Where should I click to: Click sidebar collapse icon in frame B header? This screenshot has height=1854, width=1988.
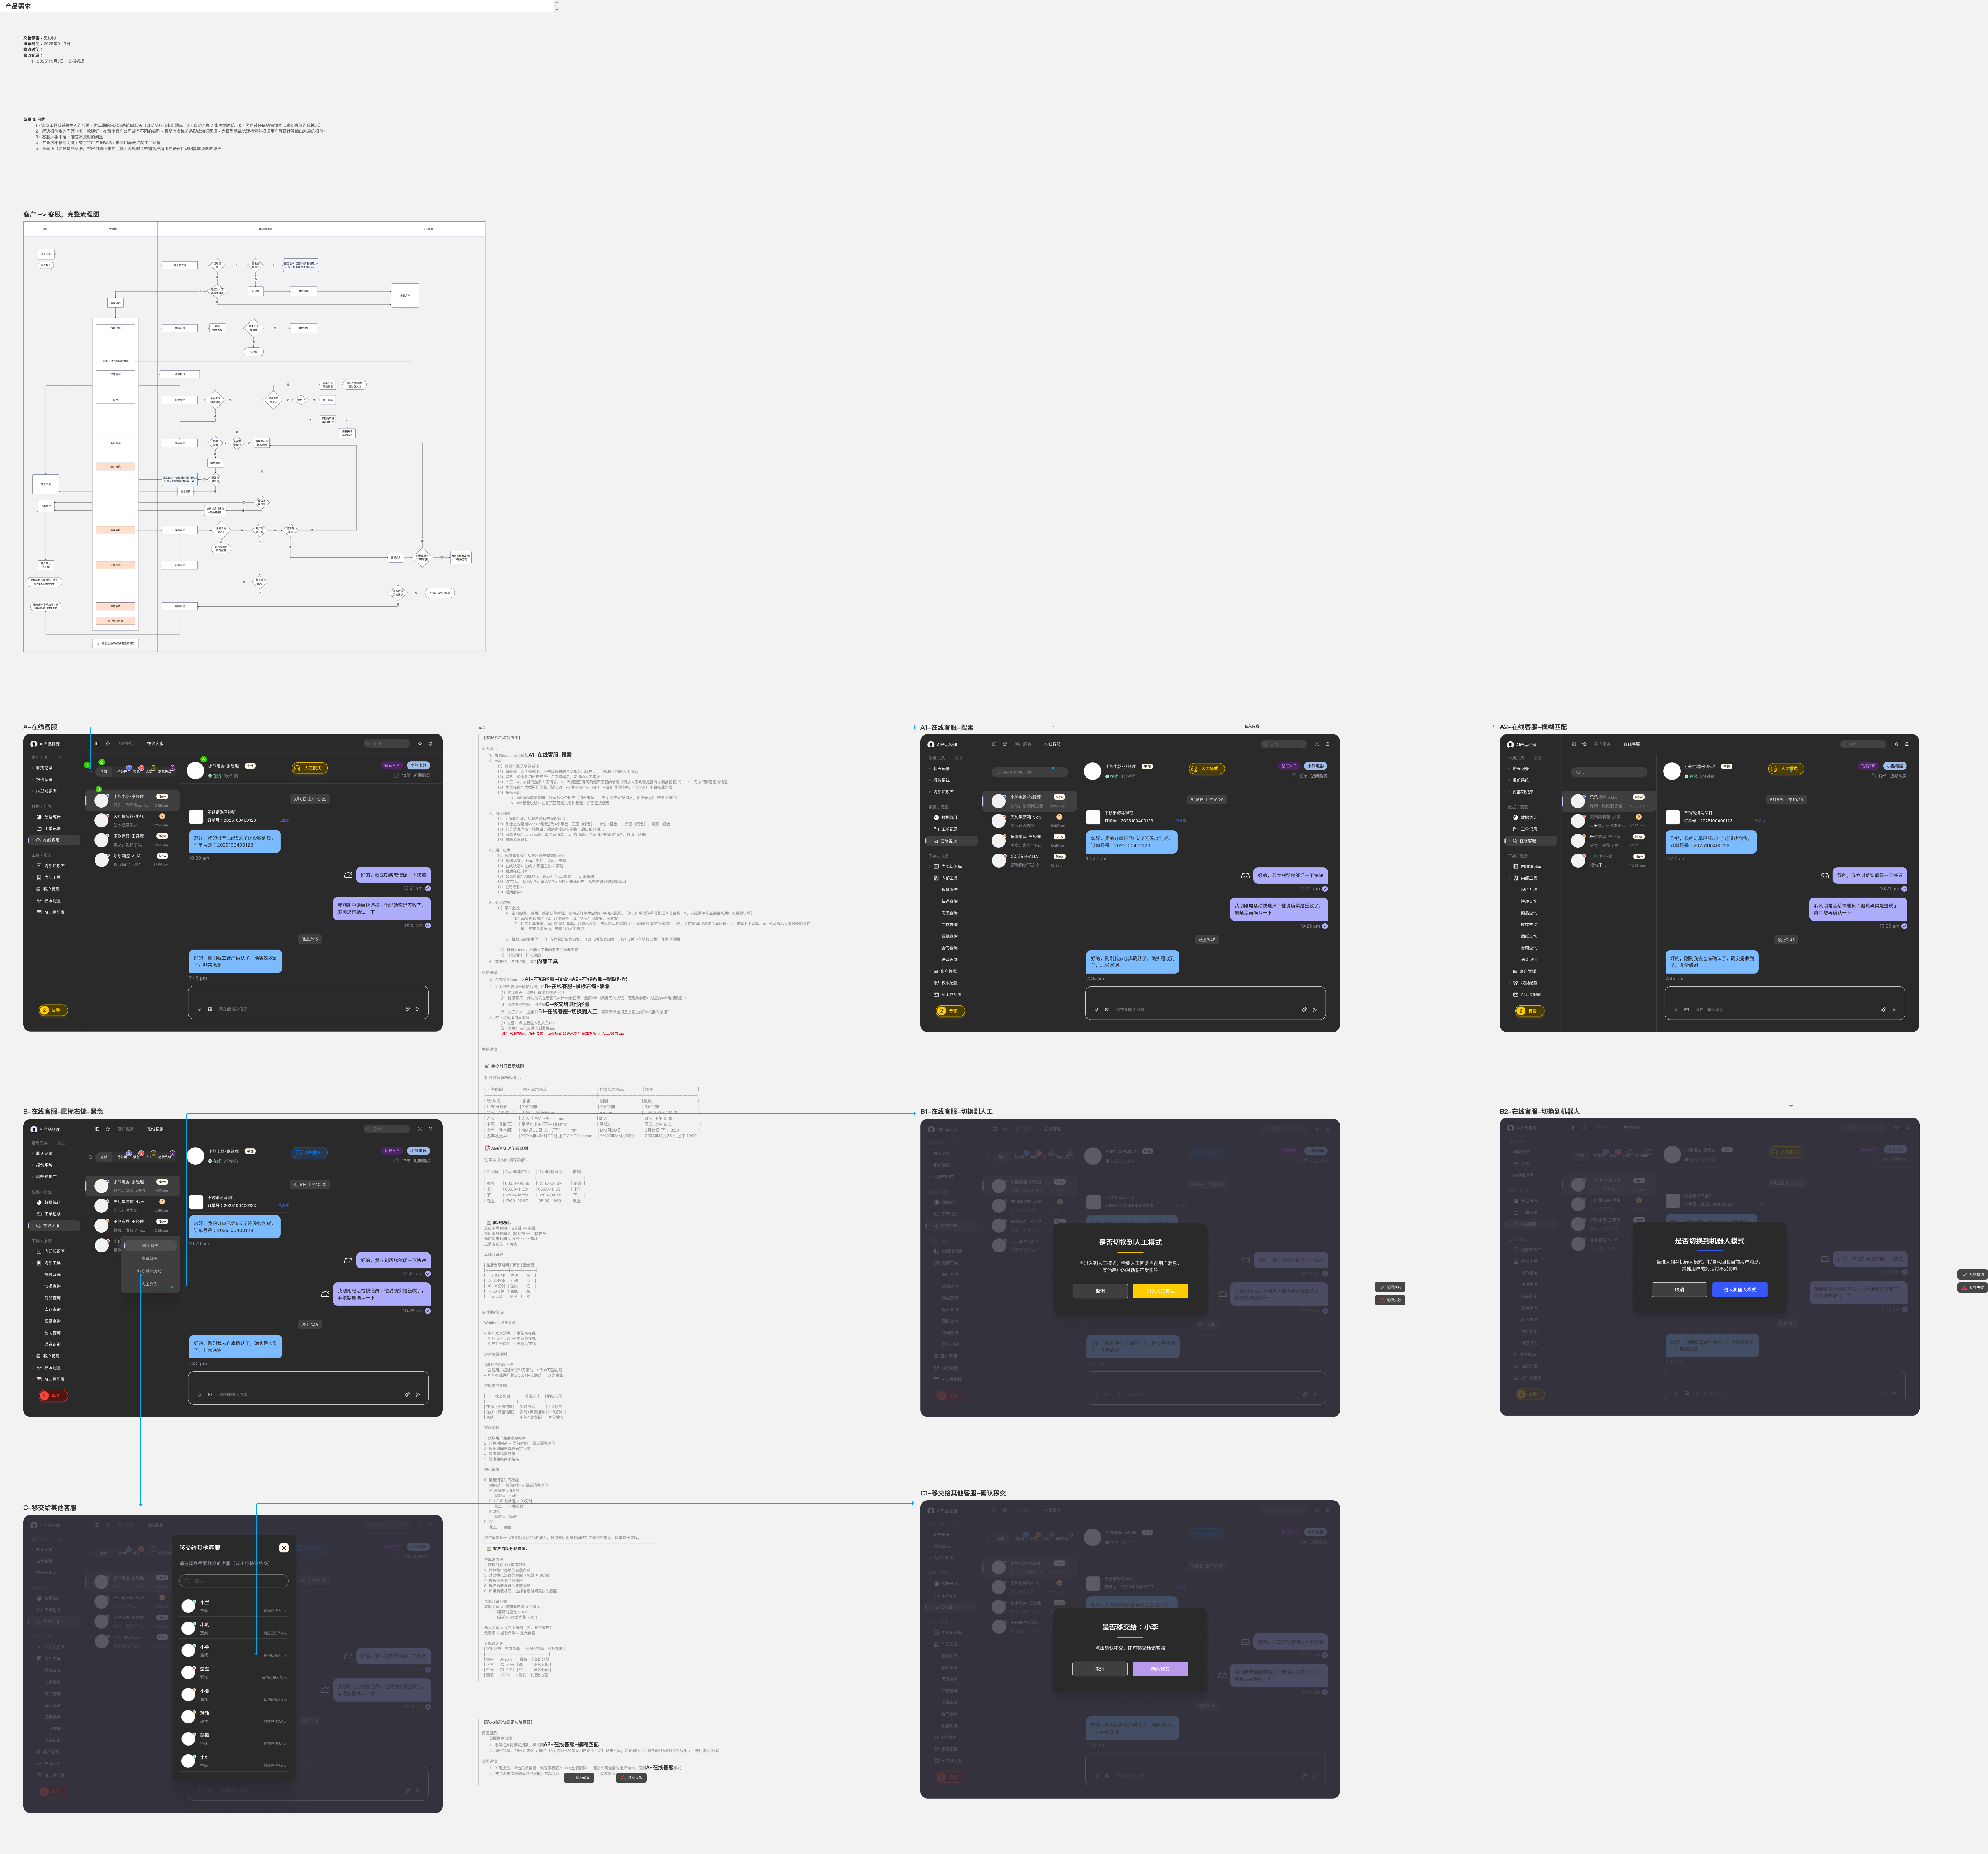click(97, 1129)
